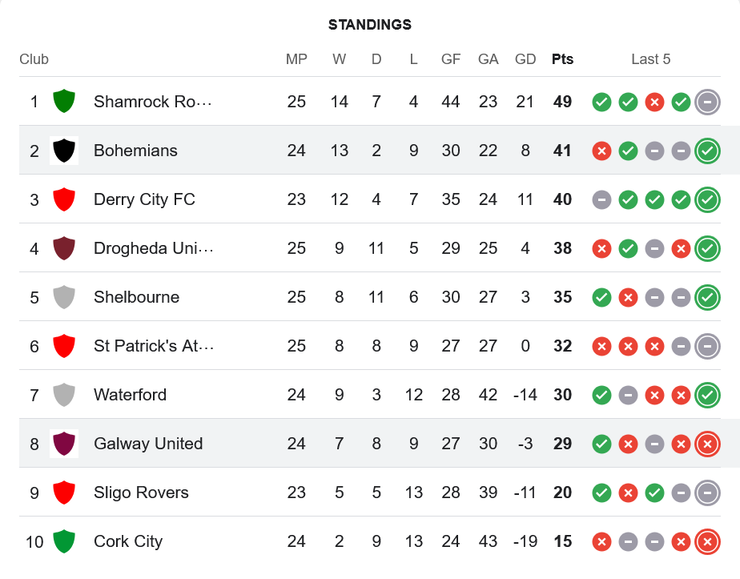740x579 pixels.
Task: Click Shamrock Rovers green shield crest
Action: tap(64, 102)
